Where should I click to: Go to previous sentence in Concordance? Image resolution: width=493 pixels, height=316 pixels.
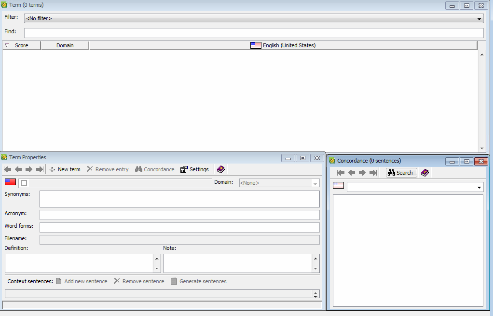352,173
